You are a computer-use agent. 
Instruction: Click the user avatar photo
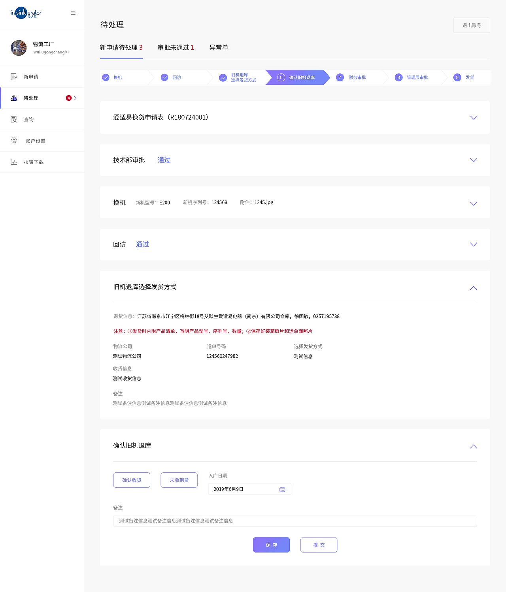point(19,48)
